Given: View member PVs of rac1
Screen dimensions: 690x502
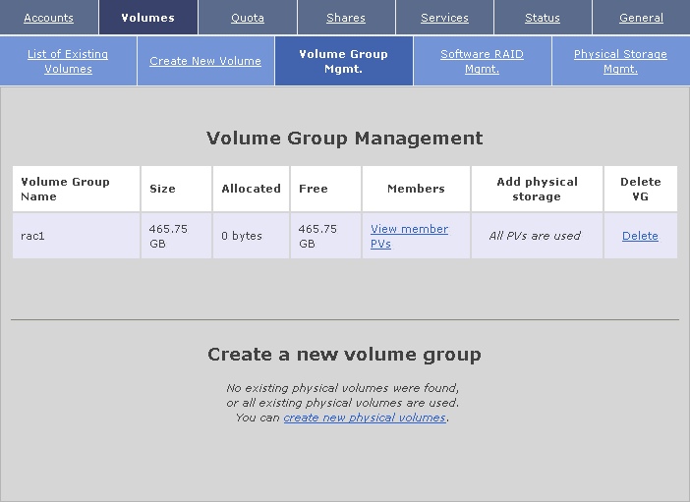Looking at the screenshot, I should coord(409,236).
